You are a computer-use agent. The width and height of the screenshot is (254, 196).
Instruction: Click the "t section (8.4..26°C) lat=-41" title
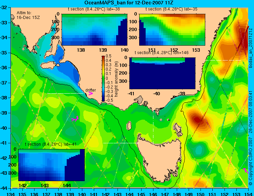[x=51, y=144]
